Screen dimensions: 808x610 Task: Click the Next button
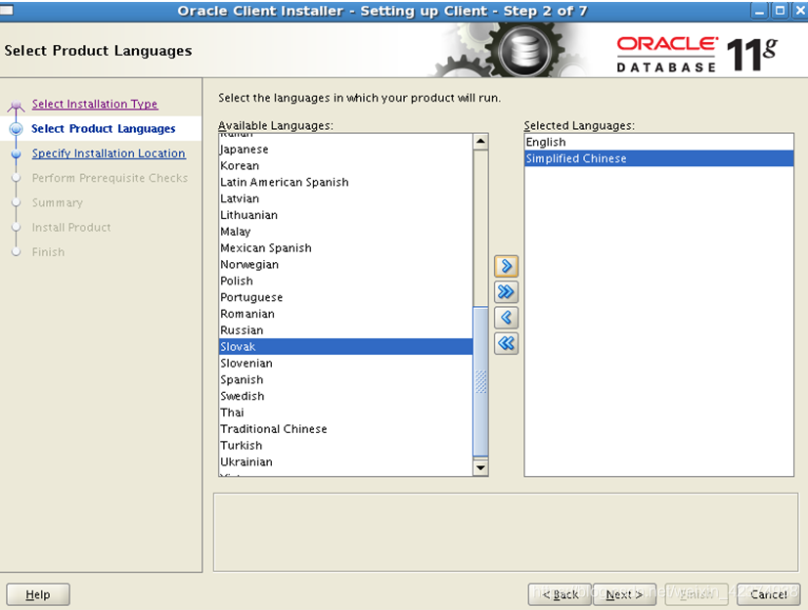pos(624,594)
